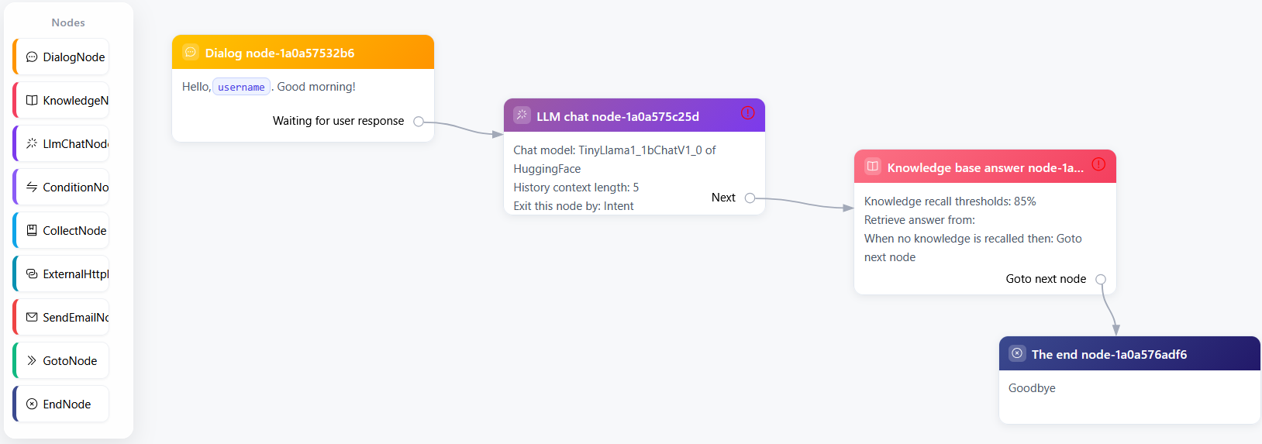Click 'Knowledge recall thresholds: 85%' text

(x=950, y=201)
